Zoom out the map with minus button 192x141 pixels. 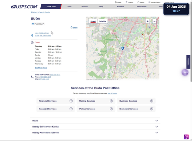click(154, 21)
